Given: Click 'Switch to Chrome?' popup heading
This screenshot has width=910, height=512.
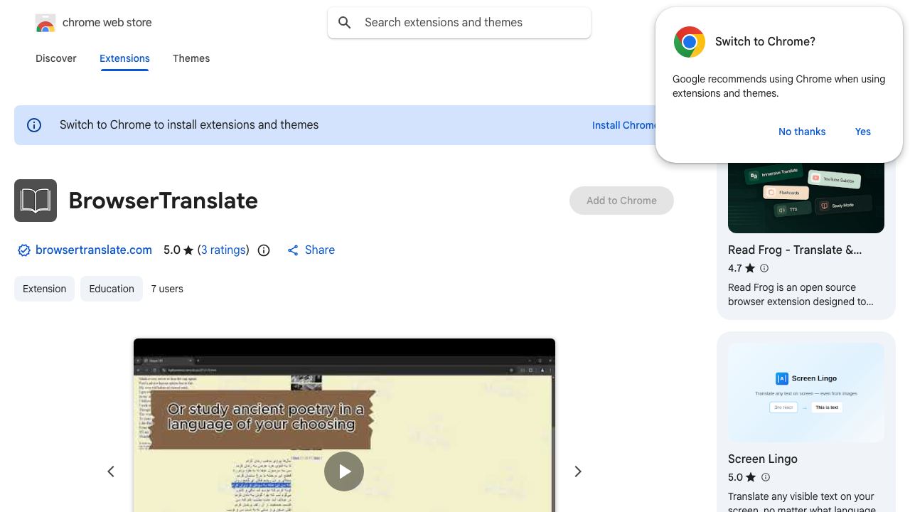Looking at the screenshot, I should tap(765, 42).
